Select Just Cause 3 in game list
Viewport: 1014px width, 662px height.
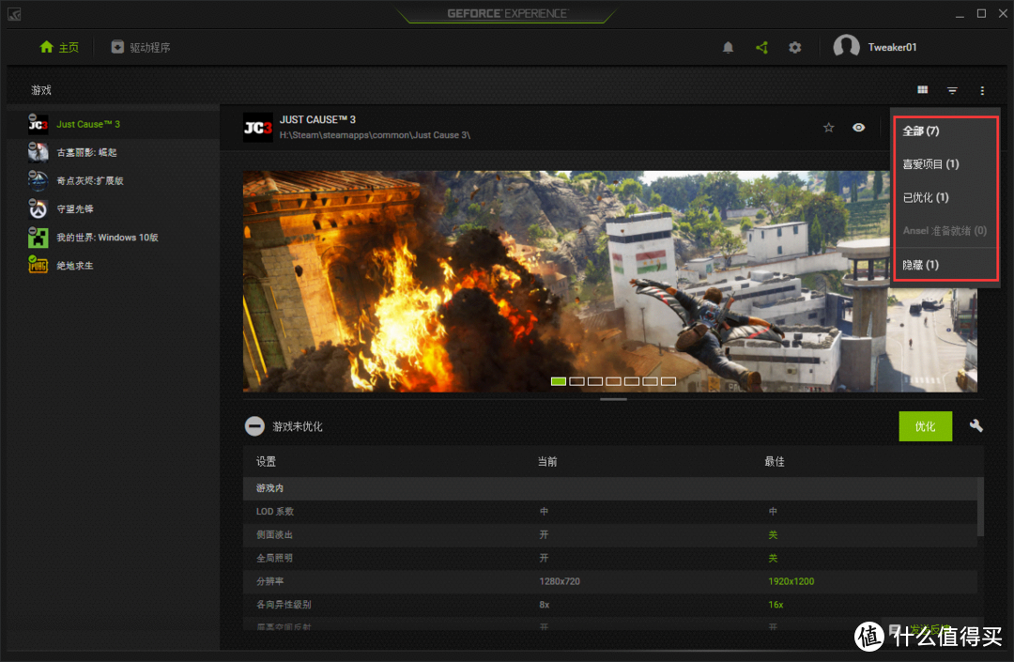[x=114, y=124]
